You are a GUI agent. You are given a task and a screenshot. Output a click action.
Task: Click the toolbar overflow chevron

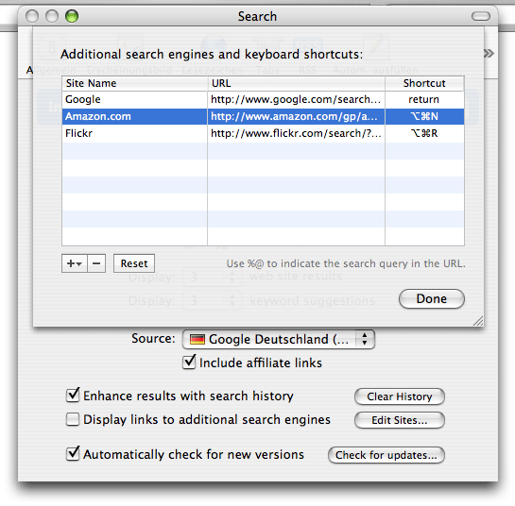click(x=489, y=54)
